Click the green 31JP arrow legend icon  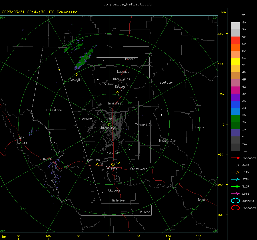pyautogui.click(x=235, y=186)
